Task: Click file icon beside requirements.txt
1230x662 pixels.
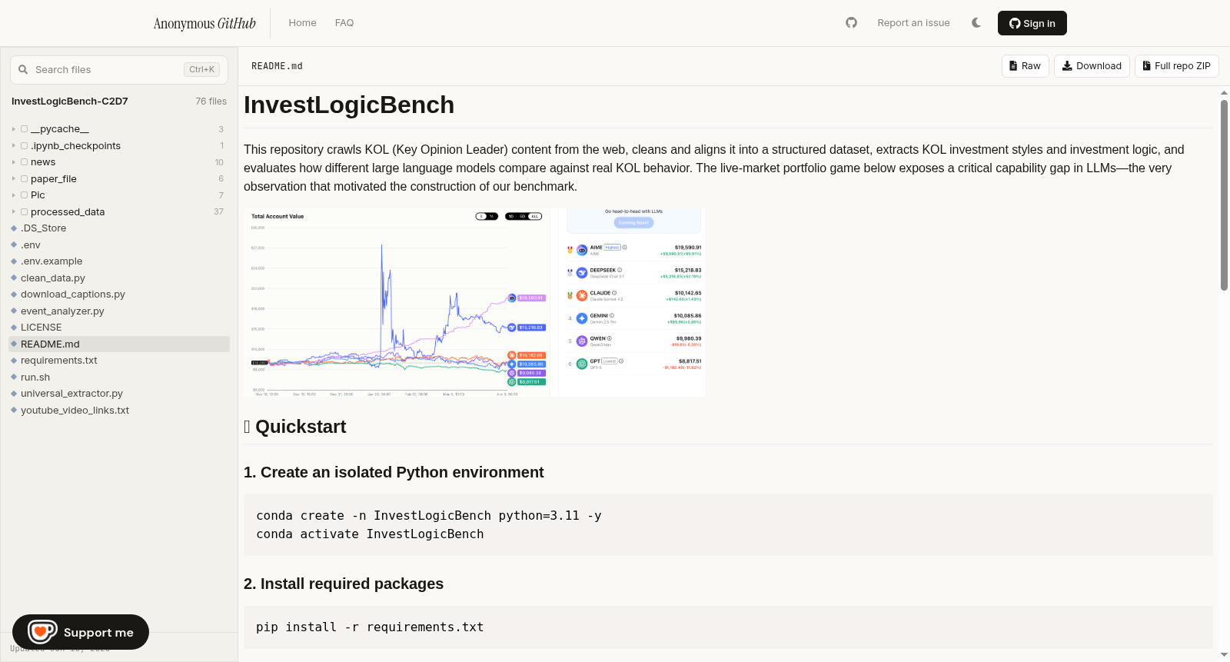Action: 14,361
